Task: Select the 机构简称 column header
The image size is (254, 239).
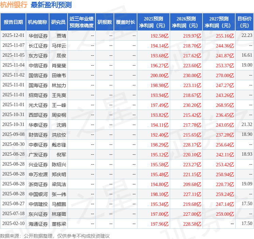Action: (x=38, y=22)
